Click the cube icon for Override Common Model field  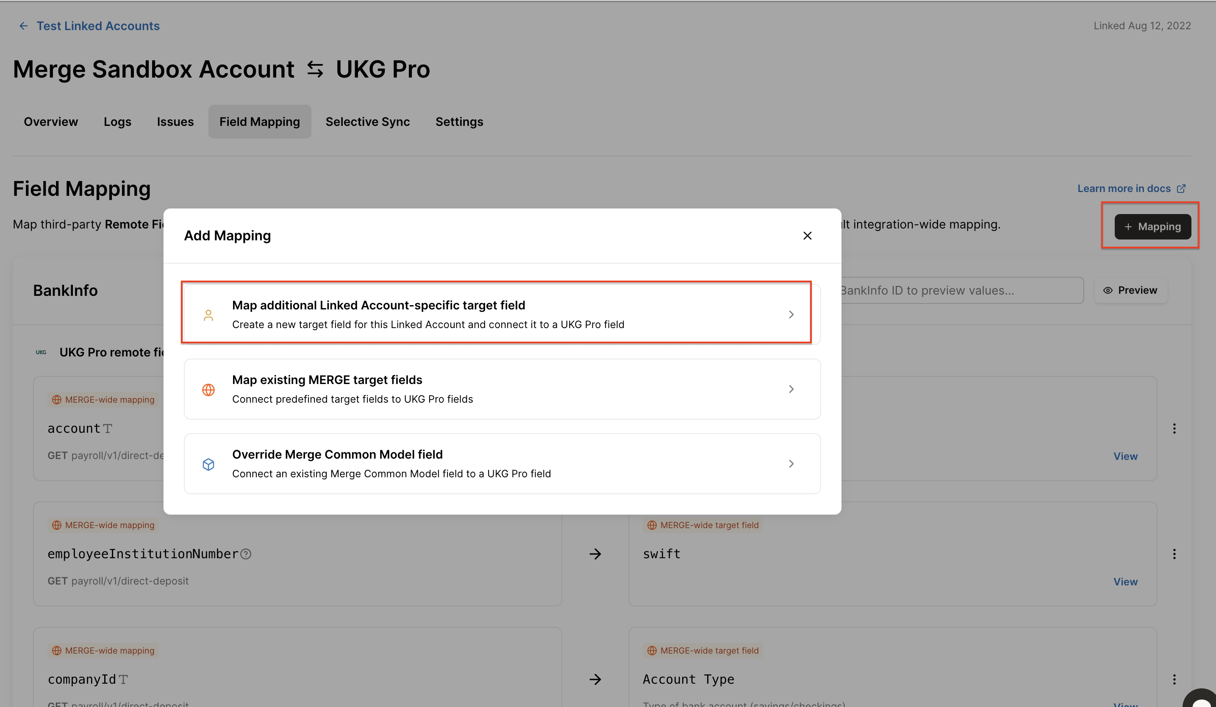(x=208, y=464)
